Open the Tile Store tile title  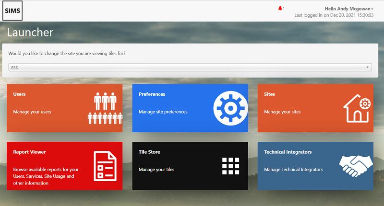[x=149, y=152]
